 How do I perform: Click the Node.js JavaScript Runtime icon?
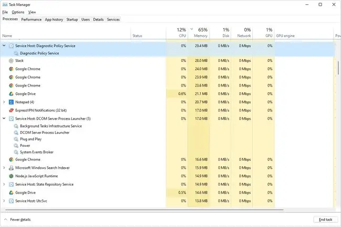(x=11, y=176)
